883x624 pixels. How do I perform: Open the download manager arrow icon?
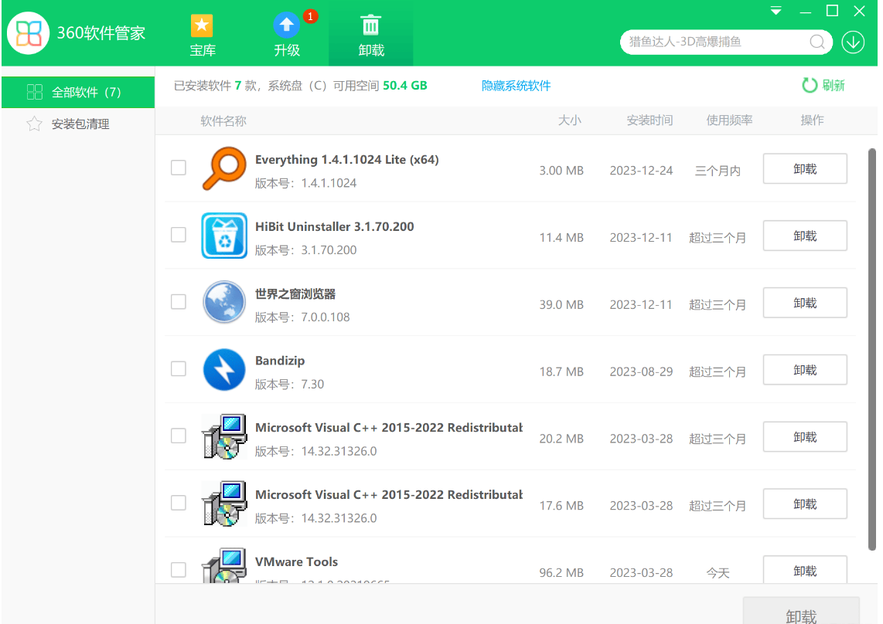[x=853, y=42]
